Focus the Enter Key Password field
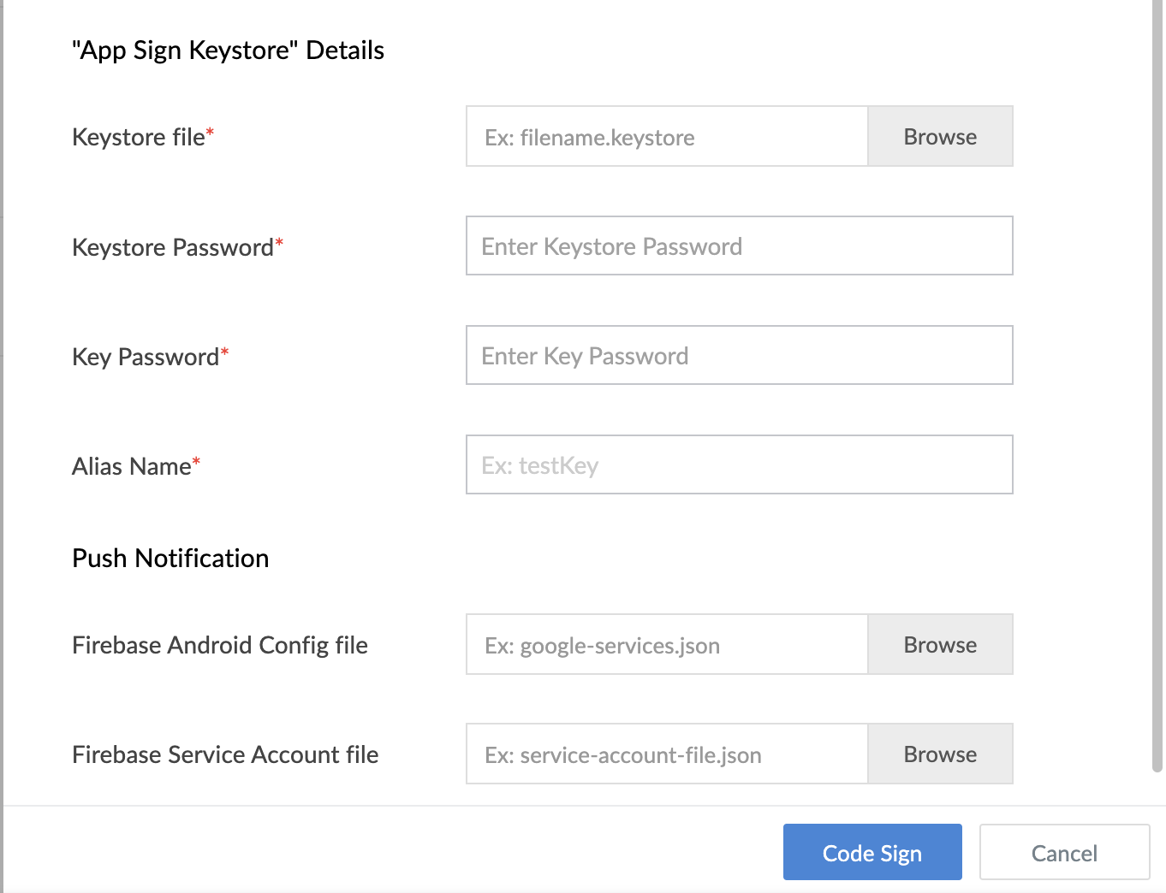Screen dimensions: 1166x893 point(740,356)
